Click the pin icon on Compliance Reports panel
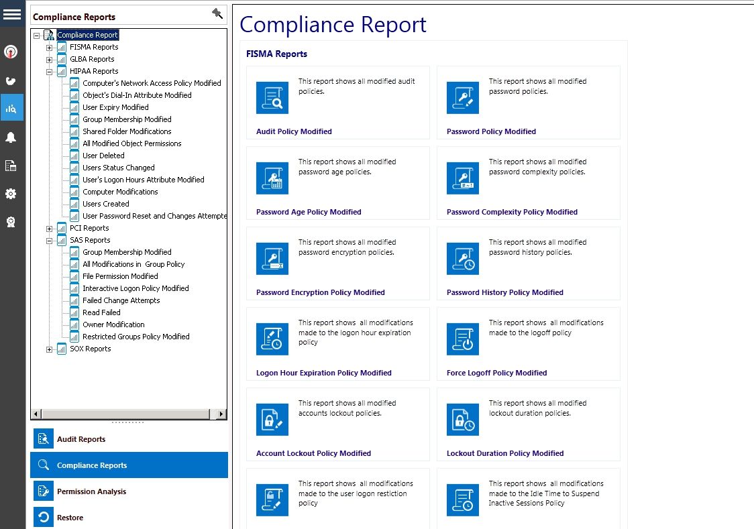754x529 pixels. [217, 14]
